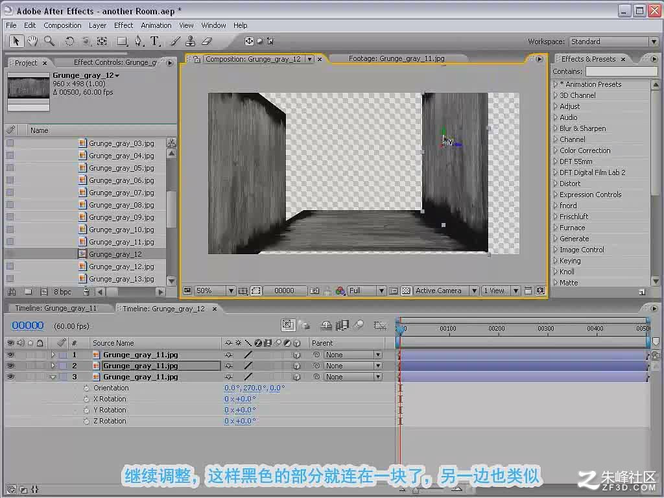The height and width of the screenshot is (498, 664).
Task: Switch to Footage: Grunge_gray_11.jpg tab
Action: pyautogui.click(x=397, y=58)
